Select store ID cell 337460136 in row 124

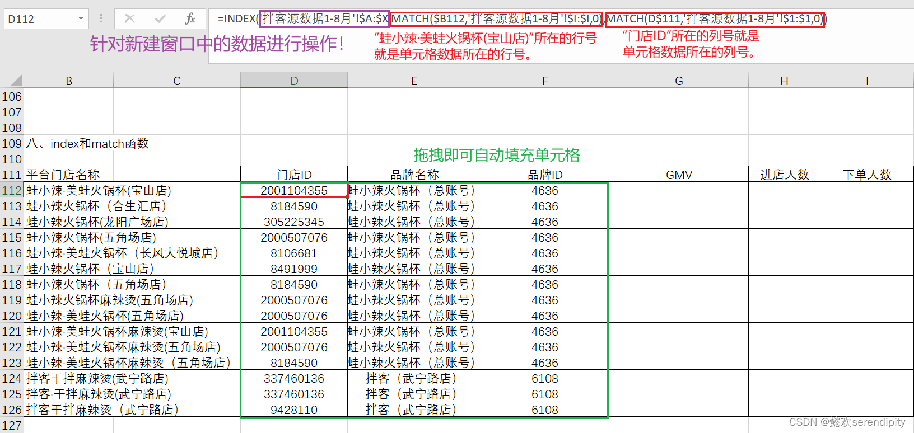click(x=294, y=378)
